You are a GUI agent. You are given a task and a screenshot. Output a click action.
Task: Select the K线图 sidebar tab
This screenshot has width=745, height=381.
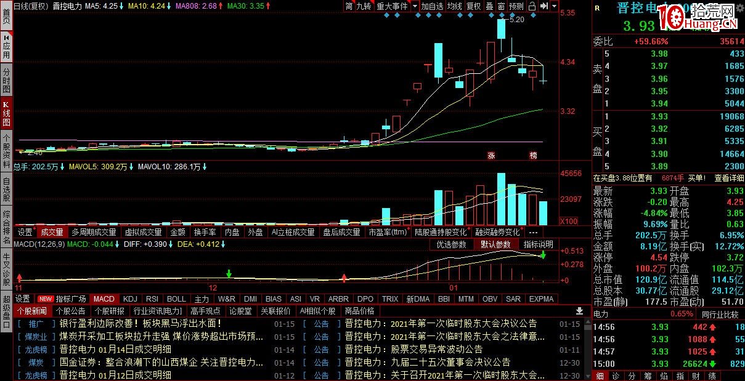tap(6, 114)
